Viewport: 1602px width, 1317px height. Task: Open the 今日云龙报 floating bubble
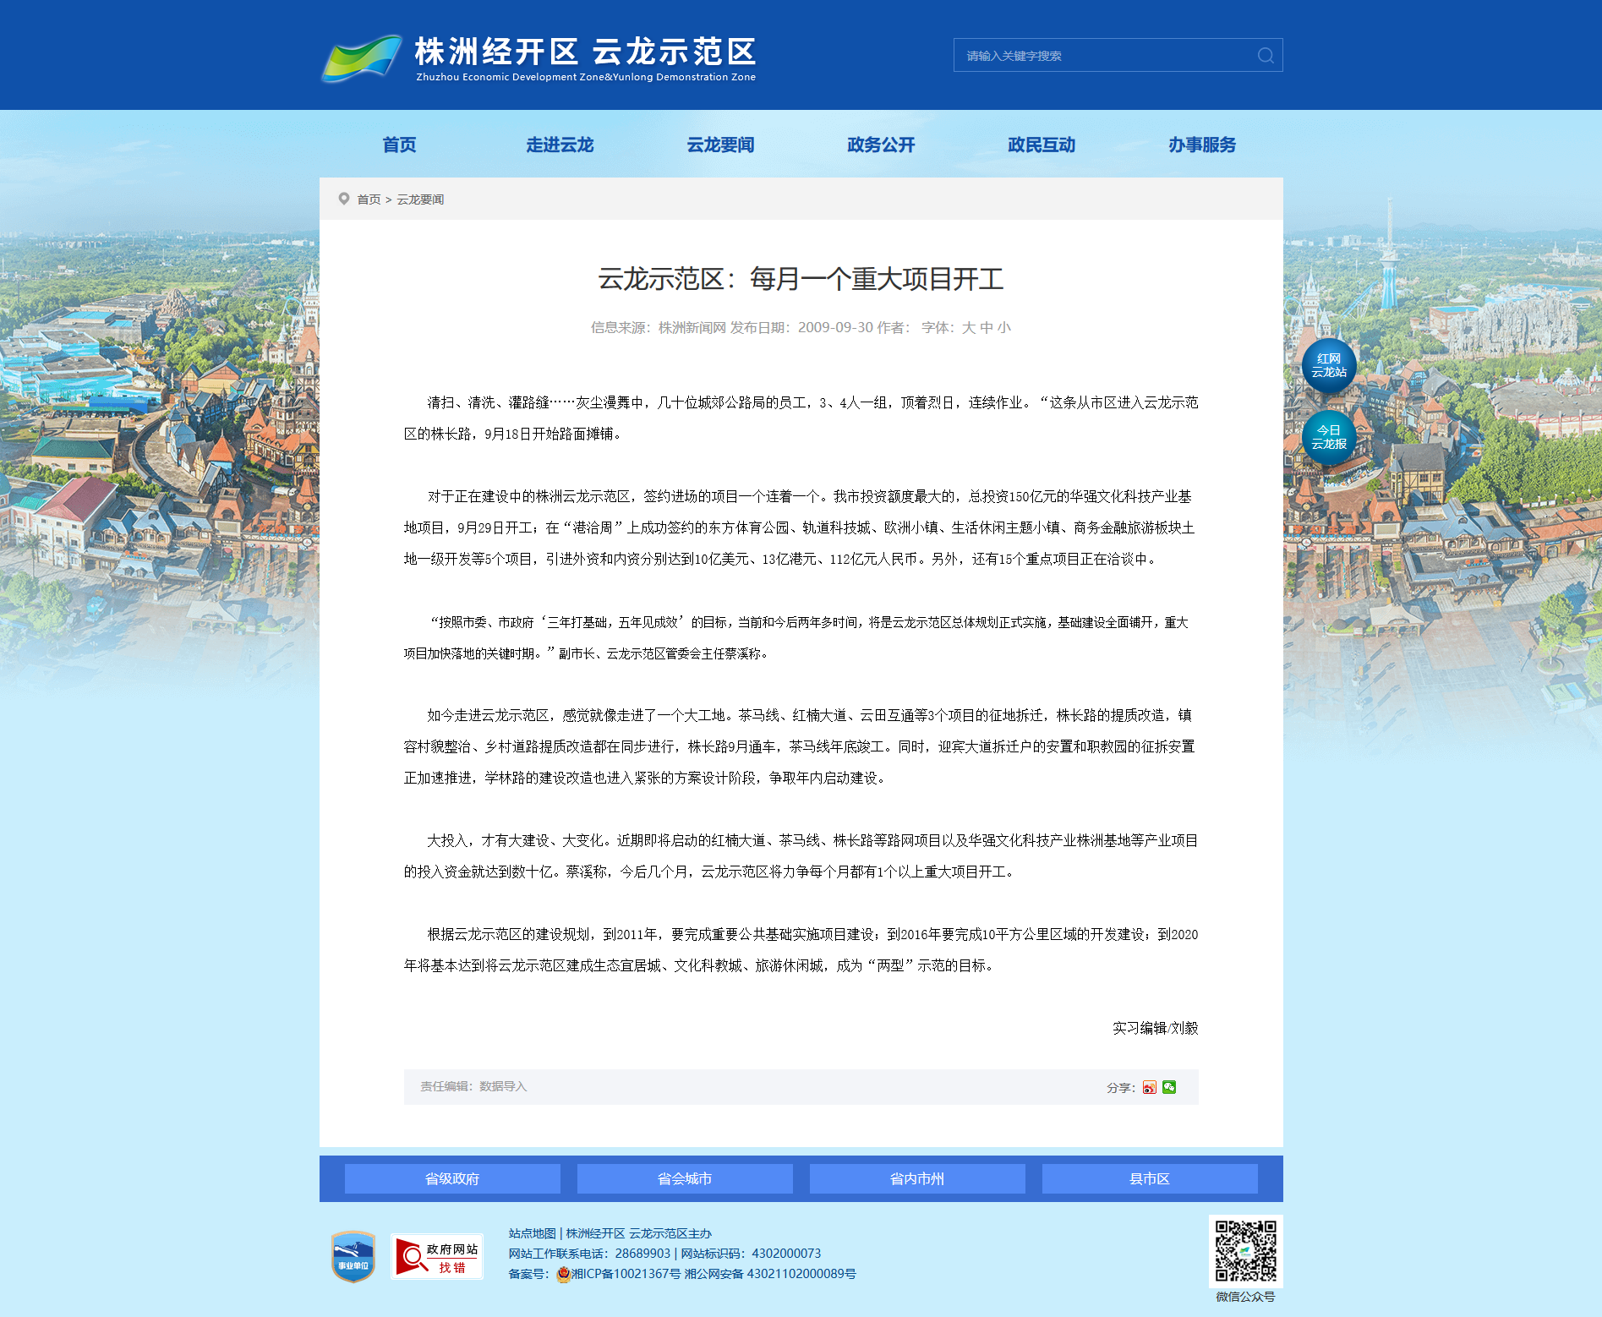point(1328,438)
